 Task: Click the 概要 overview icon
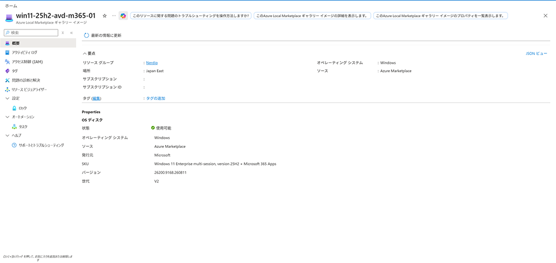(7, 43)
